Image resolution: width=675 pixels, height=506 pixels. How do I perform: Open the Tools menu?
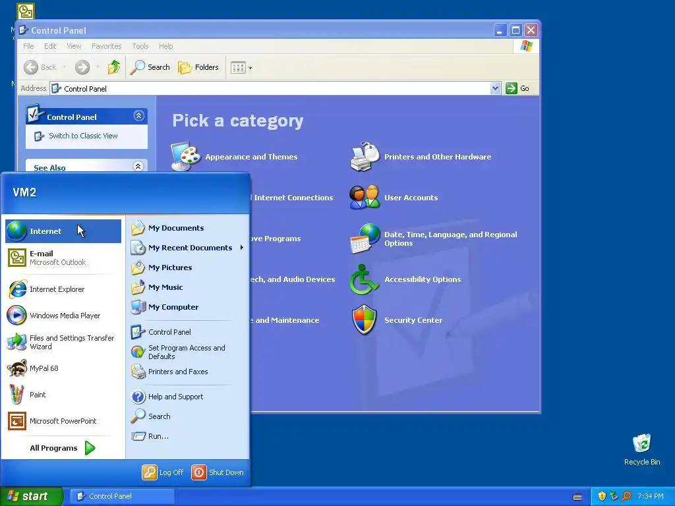(x=140, y=46)
